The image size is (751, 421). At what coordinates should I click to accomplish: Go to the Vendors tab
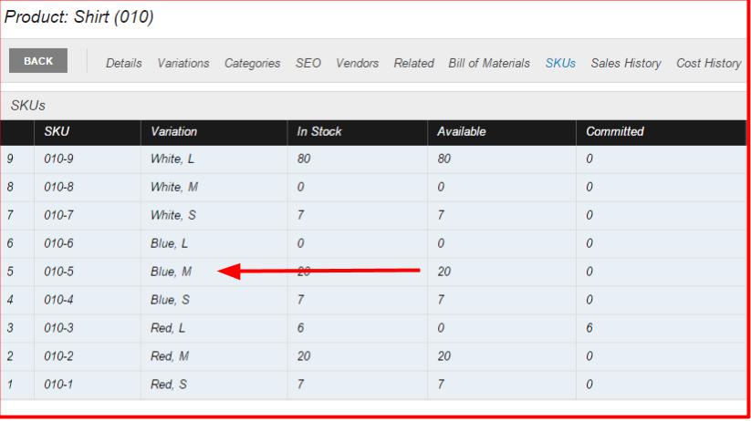[x=357, y=63]
